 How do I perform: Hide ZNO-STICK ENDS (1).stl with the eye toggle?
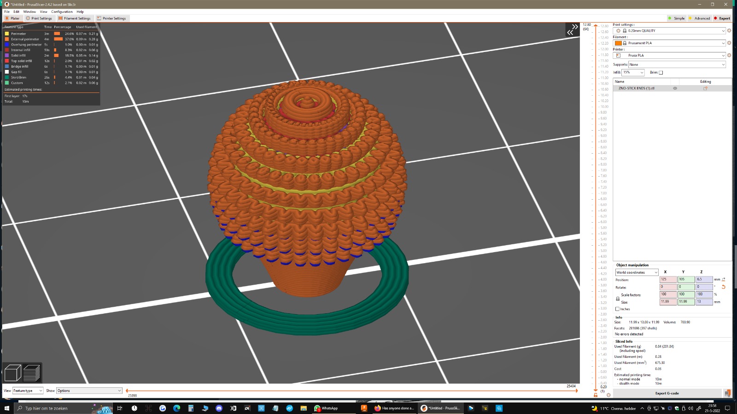click(x=675, y=88)
